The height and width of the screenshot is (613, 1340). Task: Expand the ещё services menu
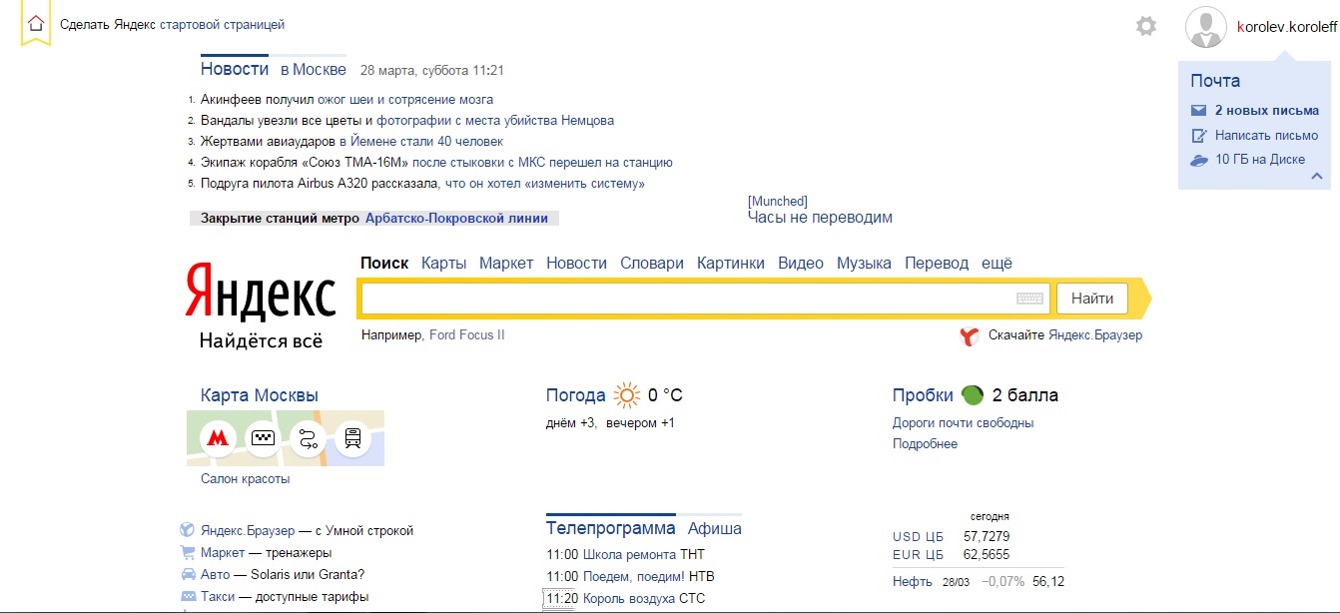pos(997,263)
